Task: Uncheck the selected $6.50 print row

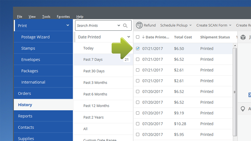Action: pos(138,49)
